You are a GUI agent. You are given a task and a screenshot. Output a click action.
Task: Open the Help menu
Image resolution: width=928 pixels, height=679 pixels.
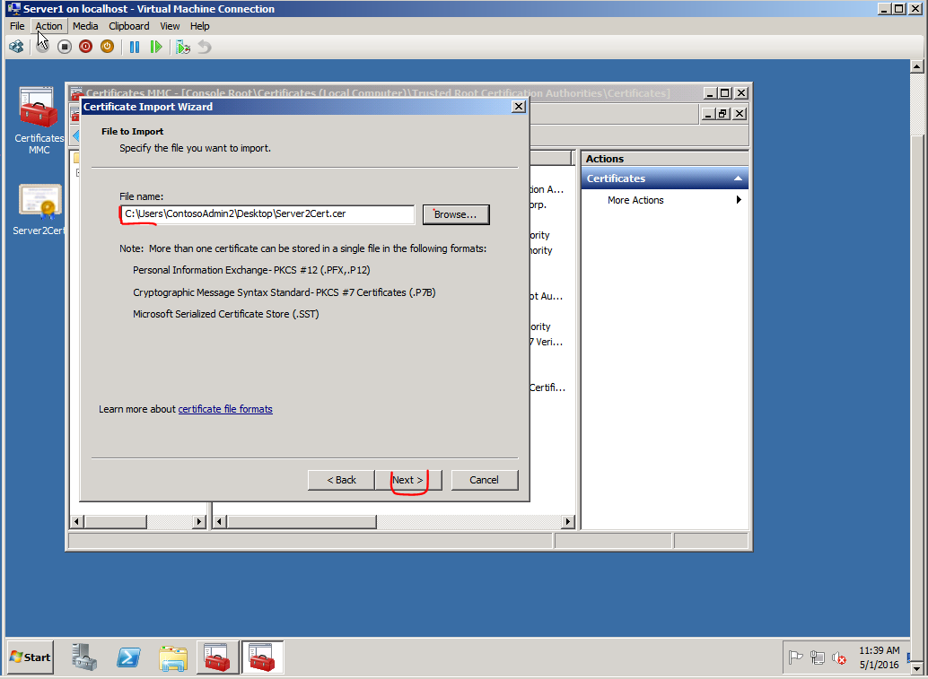[x=200, y=26]
